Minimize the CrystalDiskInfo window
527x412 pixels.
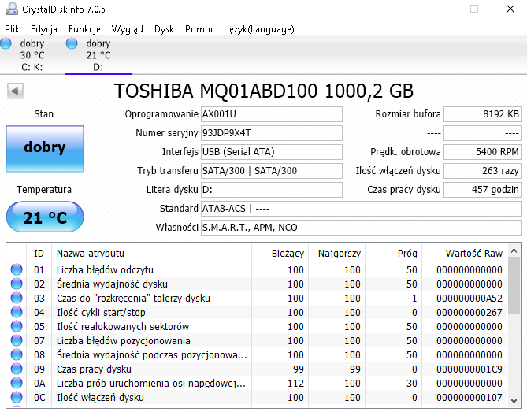(x=439, y=9)
